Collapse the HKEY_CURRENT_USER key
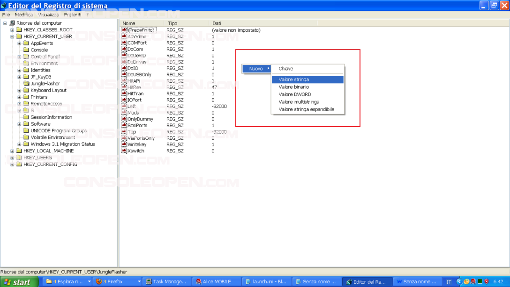The image size is (510, 287). point(12,36)
